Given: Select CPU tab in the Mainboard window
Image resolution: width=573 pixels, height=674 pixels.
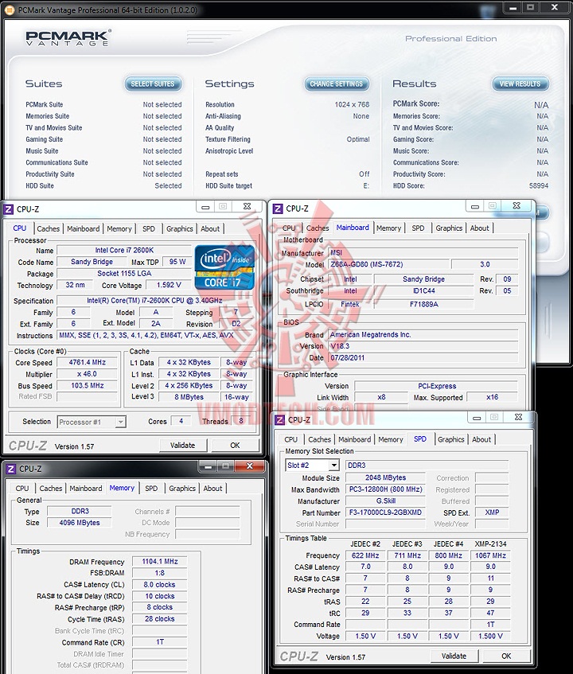Looking at the screenshot, I should point(289,228).
